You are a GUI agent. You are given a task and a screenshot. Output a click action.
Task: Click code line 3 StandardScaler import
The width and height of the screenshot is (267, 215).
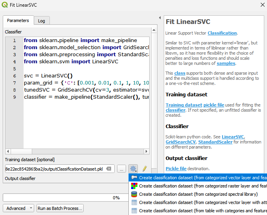[x=86, y=54]
